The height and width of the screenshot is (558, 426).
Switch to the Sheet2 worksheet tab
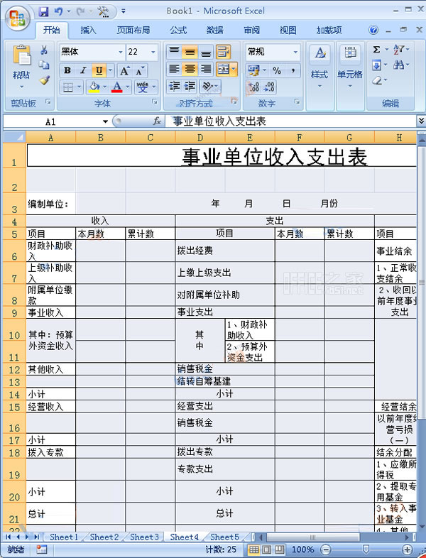pos(104,537)
